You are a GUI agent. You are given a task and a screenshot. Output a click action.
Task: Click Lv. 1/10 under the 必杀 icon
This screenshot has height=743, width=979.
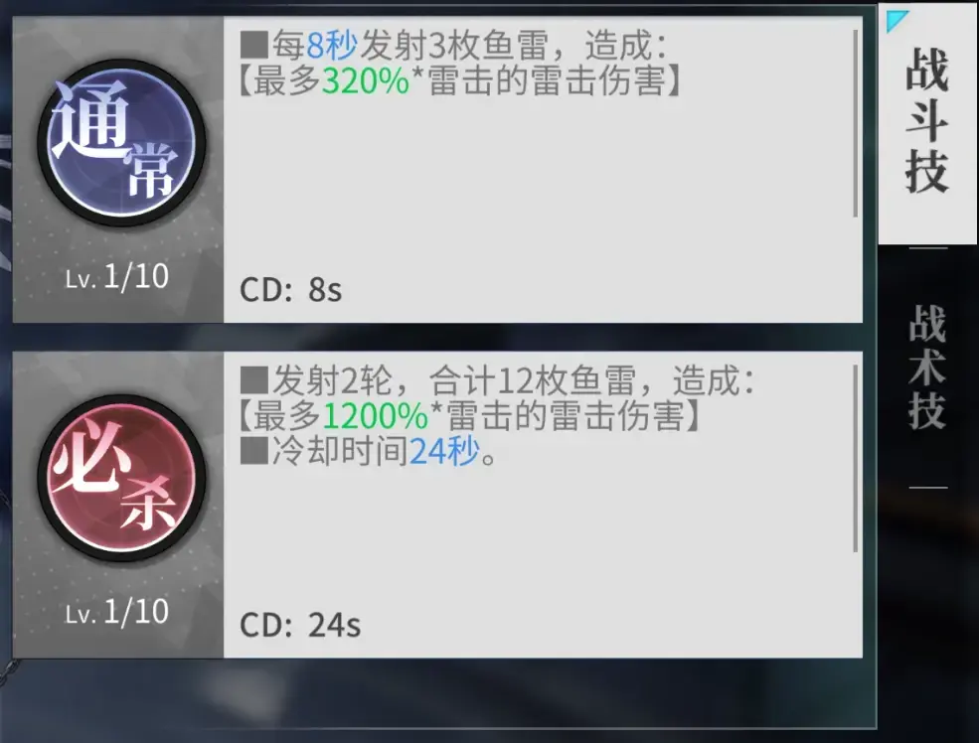116,611
